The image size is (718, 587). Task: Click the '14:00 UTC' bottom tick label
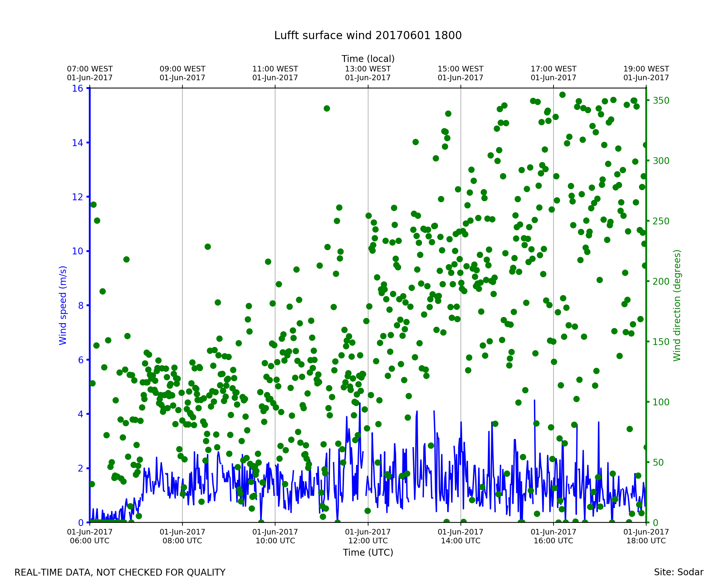(460, 541)
